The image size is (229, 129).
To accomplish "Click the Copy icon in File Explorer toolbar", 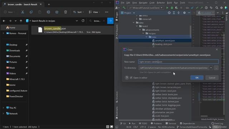I will [31, 12].
